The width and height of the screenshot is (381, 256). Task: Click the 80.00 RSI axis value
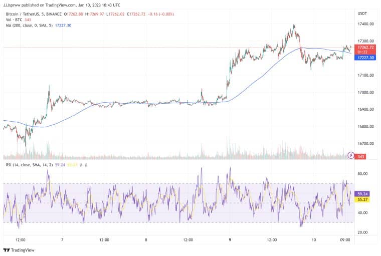pyautogui.click(x=362, y=174)
